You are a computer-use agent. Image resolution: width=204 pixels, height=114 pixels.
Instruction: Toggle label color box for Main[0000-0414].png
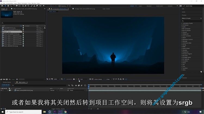point(23,28)
